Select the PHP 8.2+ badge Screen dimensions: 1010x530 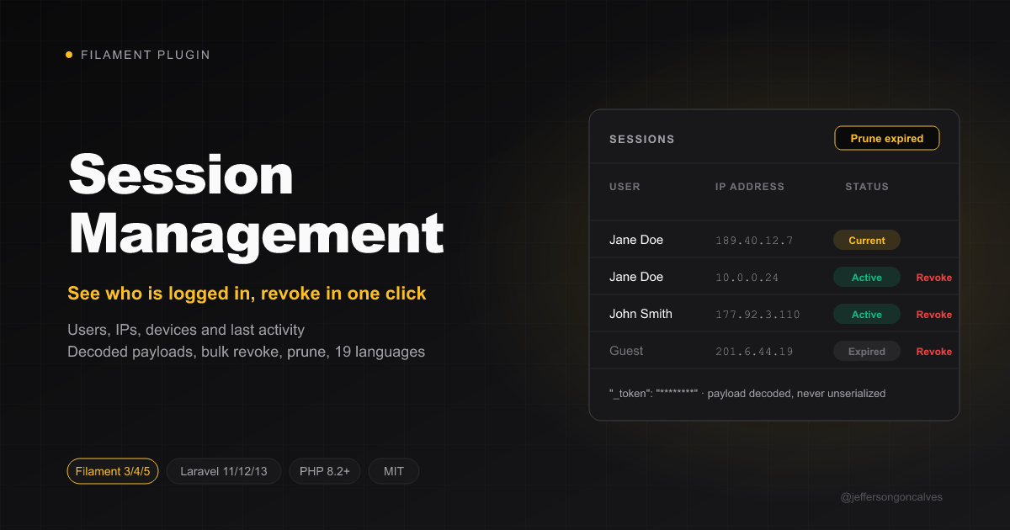coord(325,471)
